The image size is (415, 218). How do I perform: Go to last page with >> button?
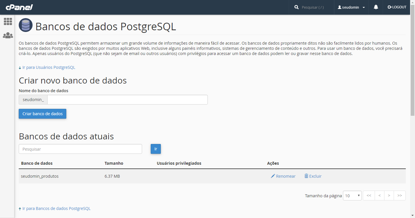400,196
